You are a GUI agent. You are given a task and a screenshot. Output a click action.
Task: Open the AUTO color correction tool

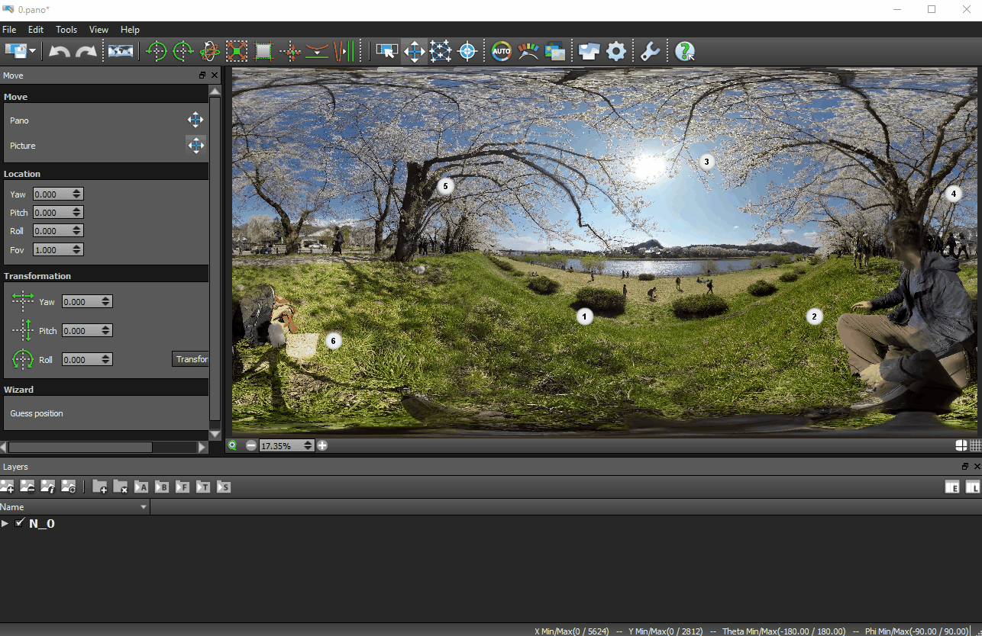(501, 52)
